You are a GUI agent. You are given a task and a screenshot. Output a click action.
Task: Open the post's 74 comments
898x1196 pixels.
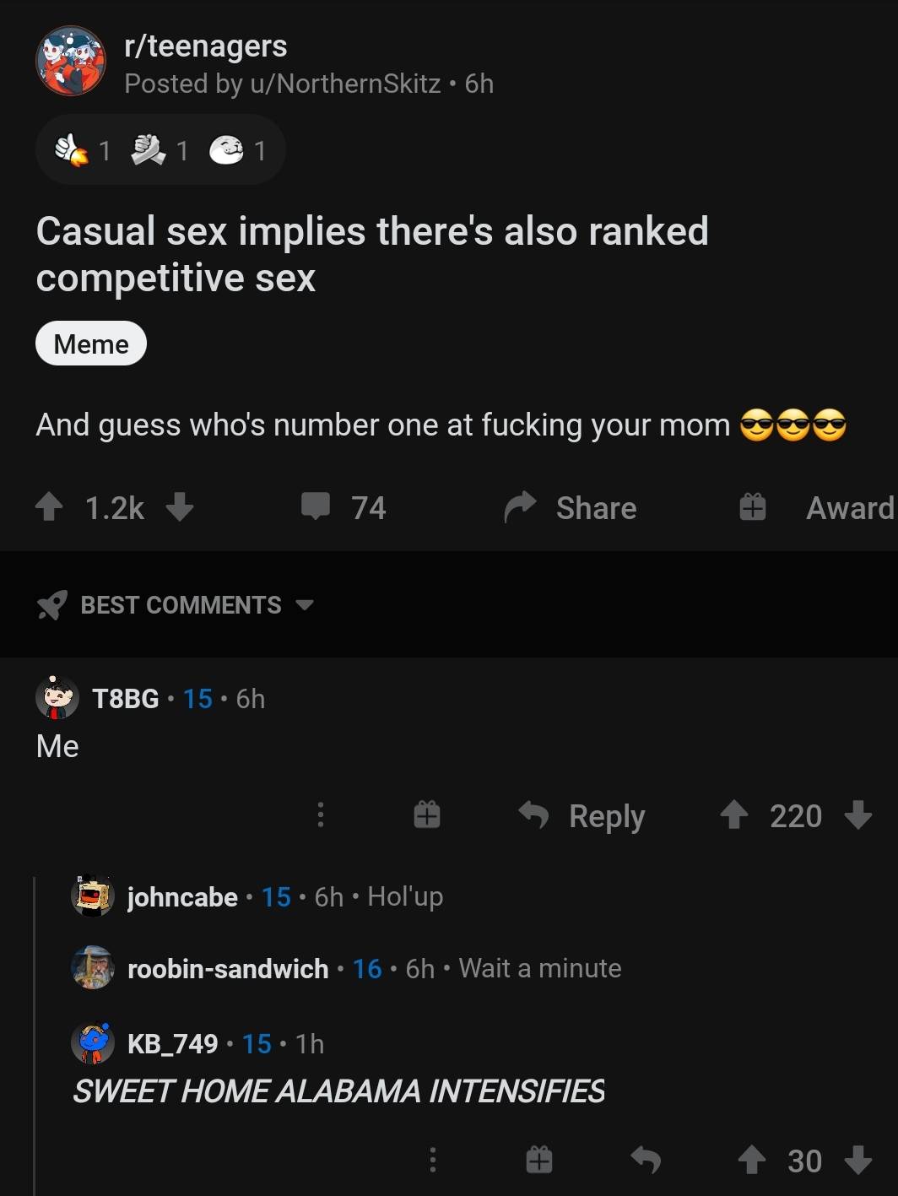click(x=344, y=507)
